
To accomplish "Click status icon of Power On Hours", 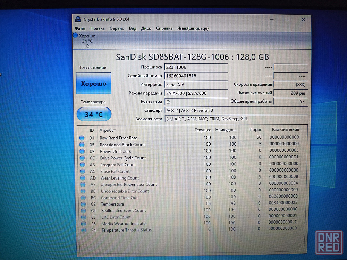I will [x=82, y=151].
